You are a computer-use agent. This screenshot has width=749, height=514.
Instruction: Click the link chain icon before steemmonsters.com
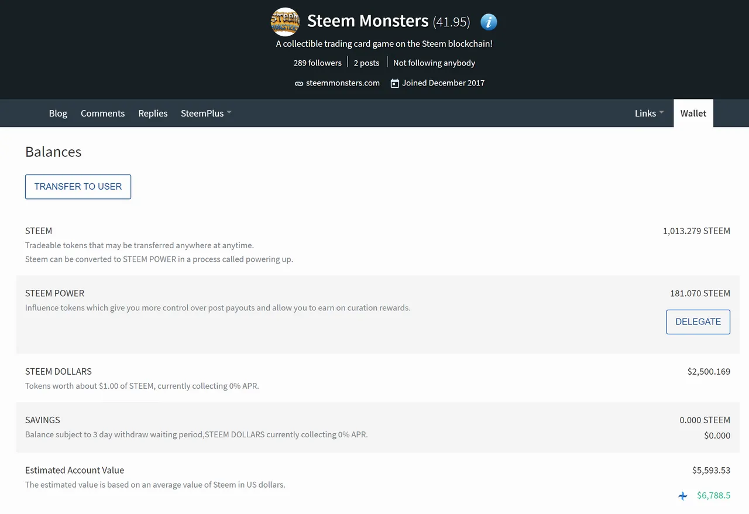(x=299, y=84)
